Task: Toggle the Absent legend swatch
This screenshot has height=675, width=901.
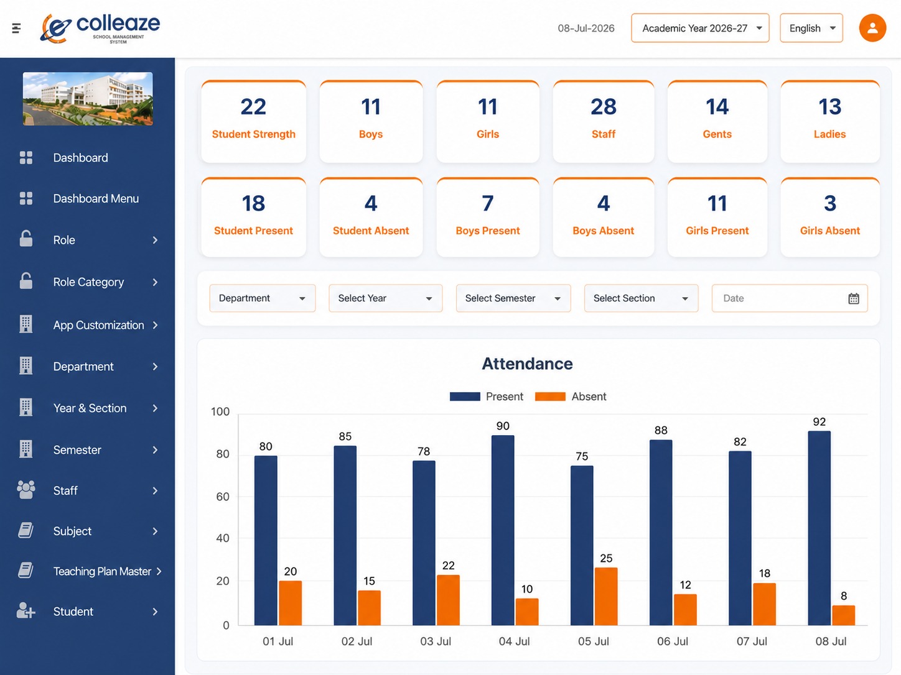Action: click(550, 397)
